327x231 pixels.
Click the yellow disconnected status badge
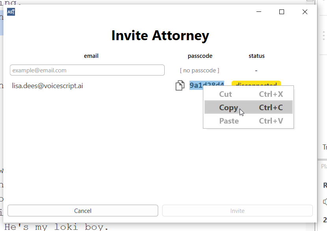pos(256,83)
